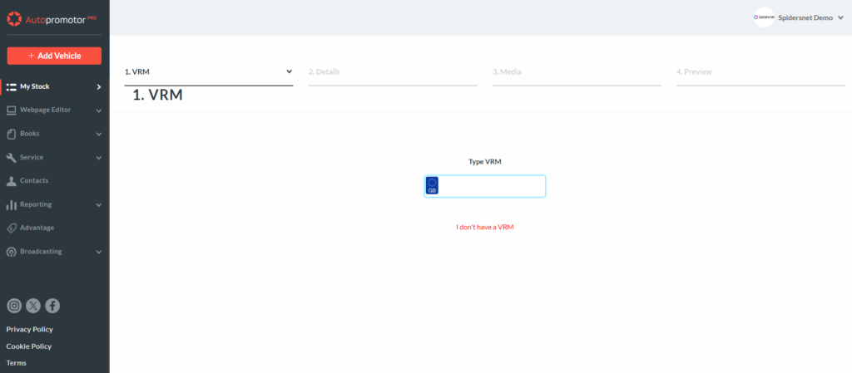The height and width of the screenshot is (373, 852).
Task: Click the Advantage tag icon
Action: pos(12,228)
